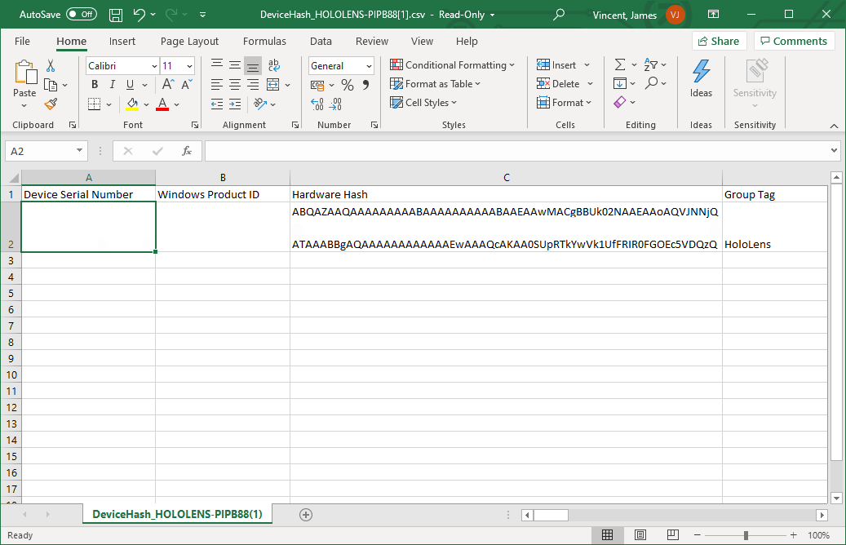Image resolution: width=846 pixels, height=545 pixels.
Task: Click the Insert cells button
Action: pos(557,65)
